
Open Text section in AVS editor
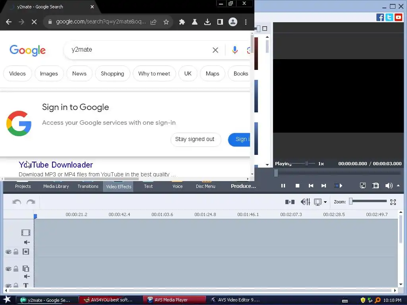(148, 186)
